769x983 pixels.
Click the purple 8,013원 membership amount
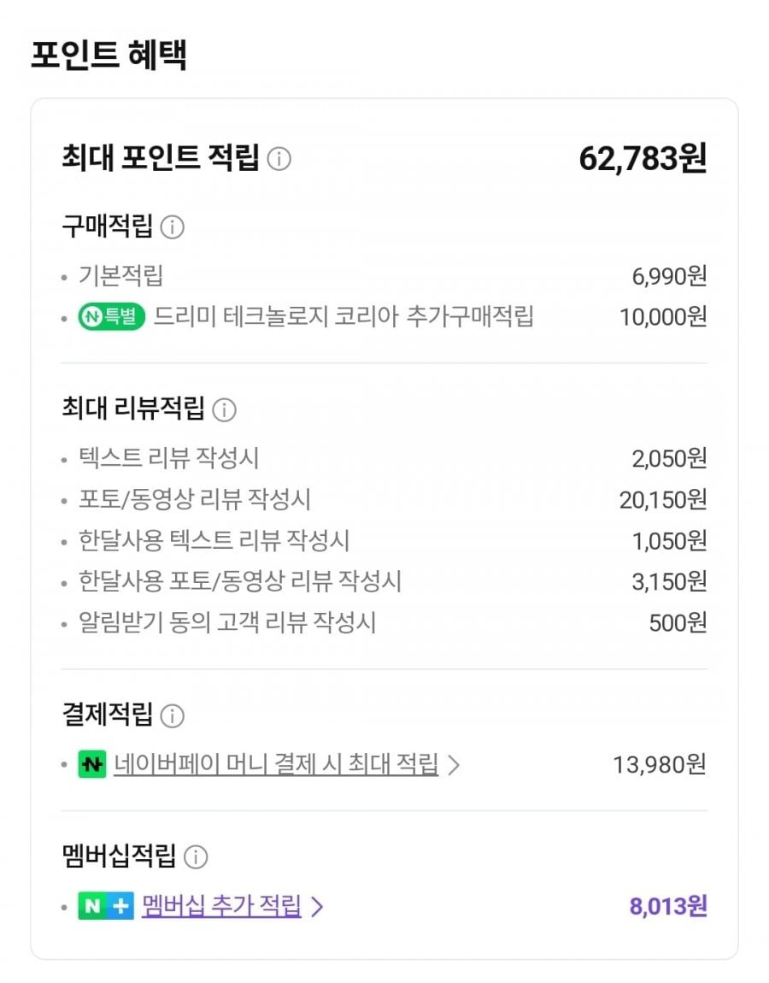click(x=667, y=906)
